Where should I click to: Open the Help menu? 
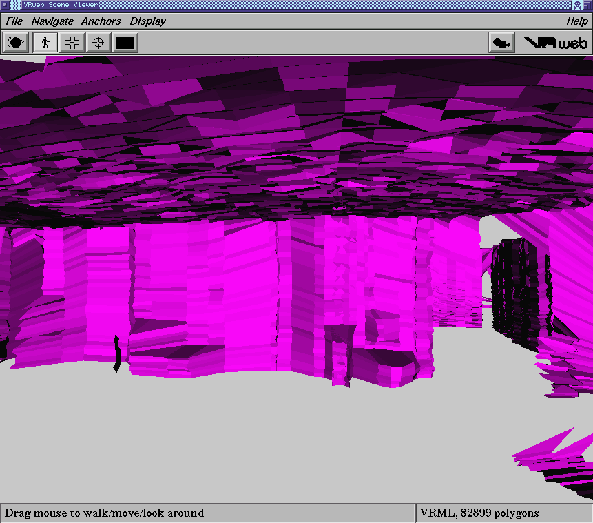coord(576,21)
